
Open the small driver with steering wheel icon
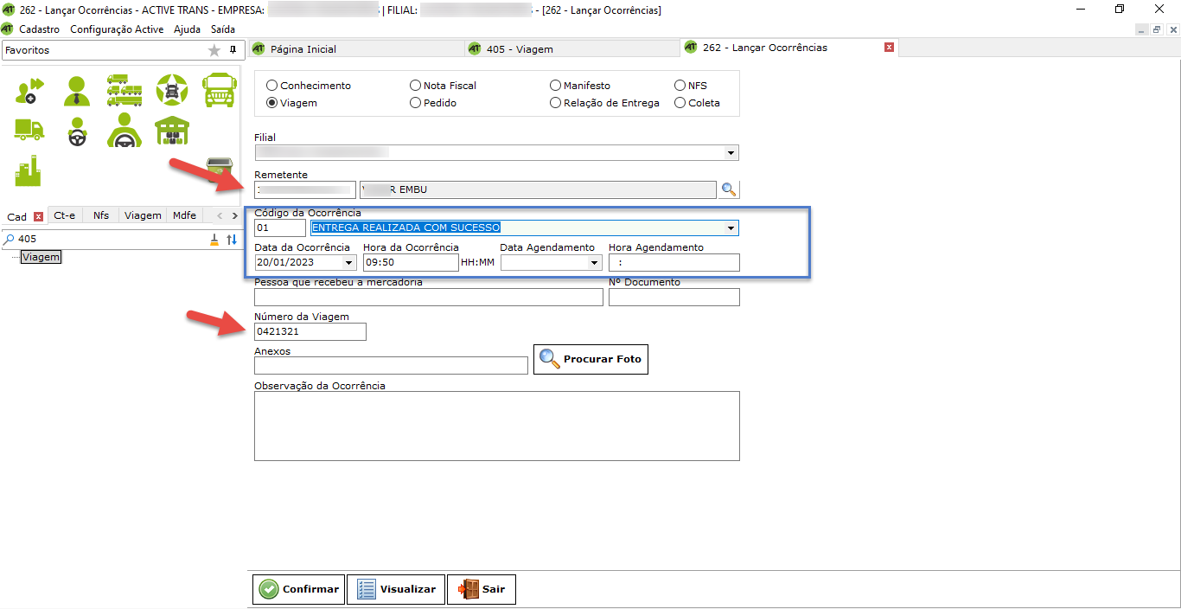tap(77, 131)
